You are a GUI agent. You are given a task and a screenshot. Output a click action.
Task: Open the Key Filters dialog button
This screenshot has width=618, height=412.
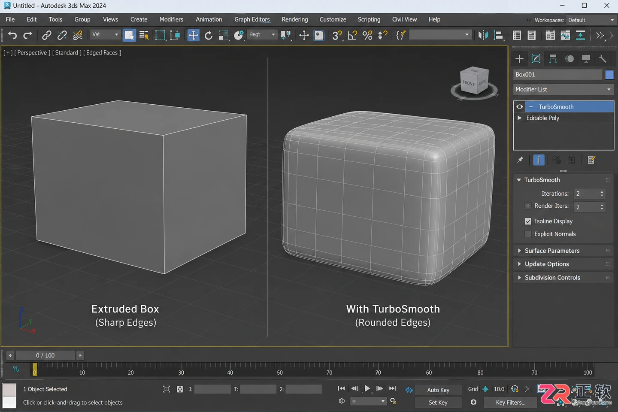510,403
